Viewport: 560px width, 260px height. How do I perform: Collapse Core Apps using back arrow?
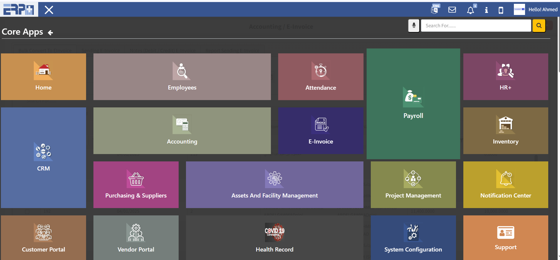click(x=51, y=33)
